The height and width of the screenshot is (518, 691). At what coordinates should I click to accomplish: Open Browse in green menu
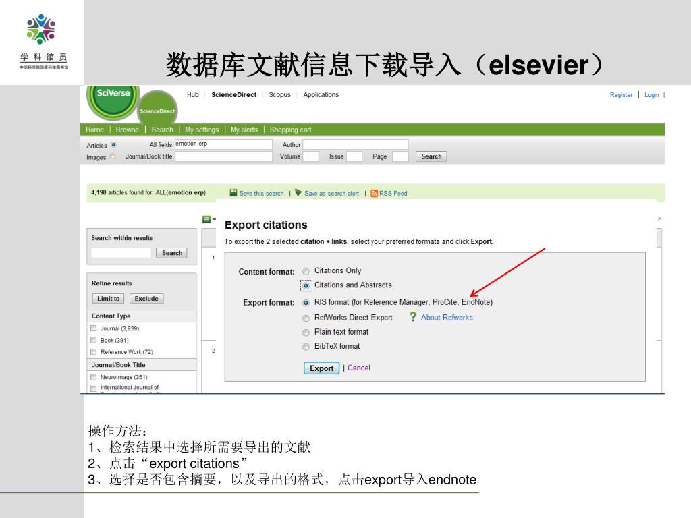(x=127, y=129)
